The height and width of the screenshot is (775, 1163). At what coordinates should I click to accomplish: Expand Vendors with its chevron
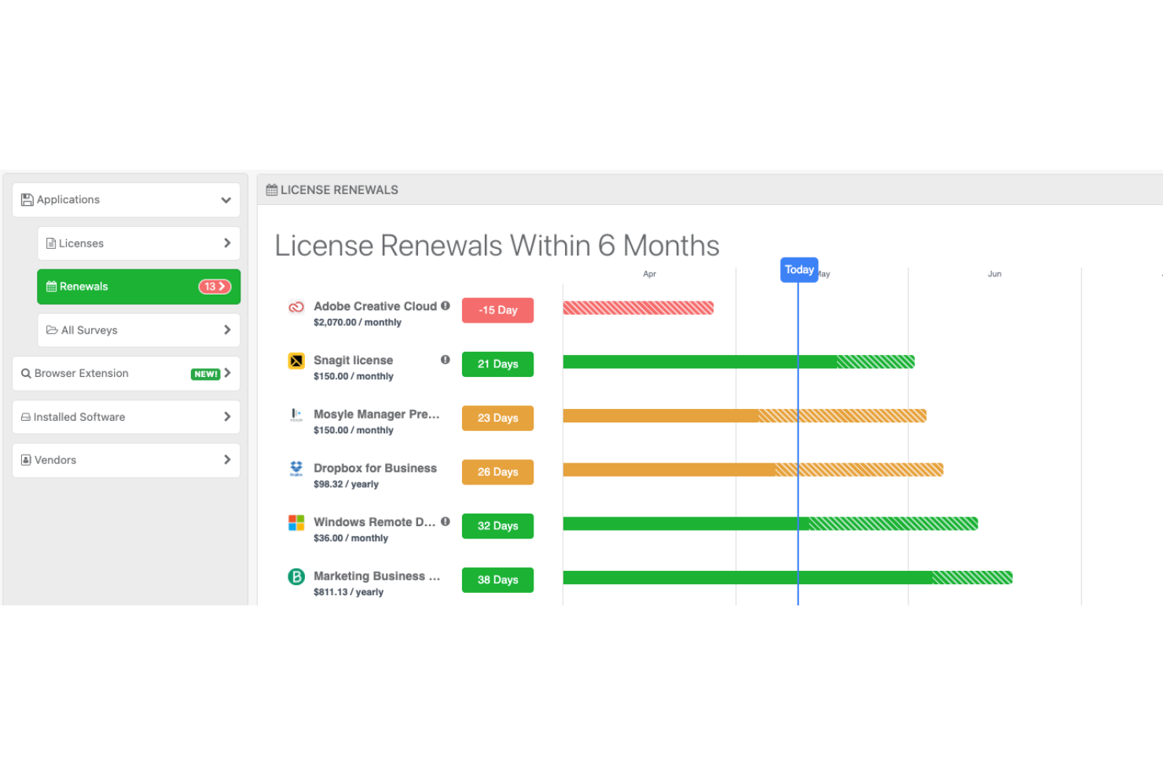pos(227,459)
